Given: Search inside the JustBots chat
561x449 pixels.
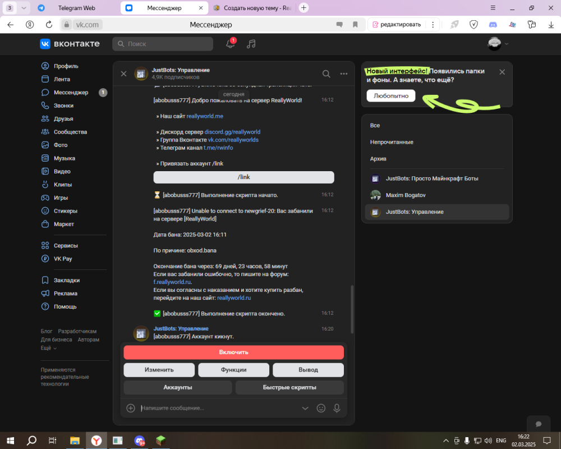Looking at the screenshot, I should [x=326, y=74].
